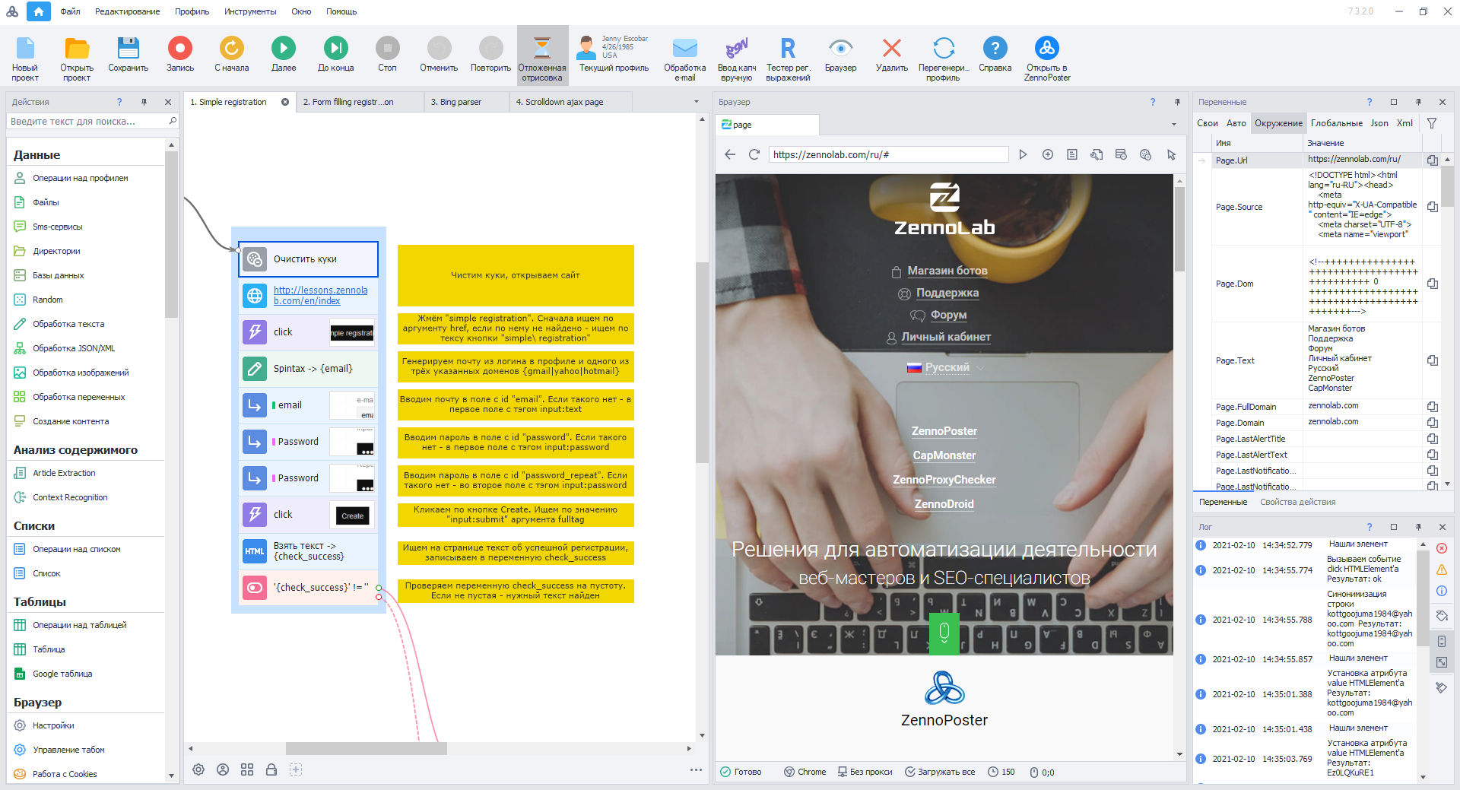Click the 'Браузер' eye icon in toolbar

tap(840, 48)
